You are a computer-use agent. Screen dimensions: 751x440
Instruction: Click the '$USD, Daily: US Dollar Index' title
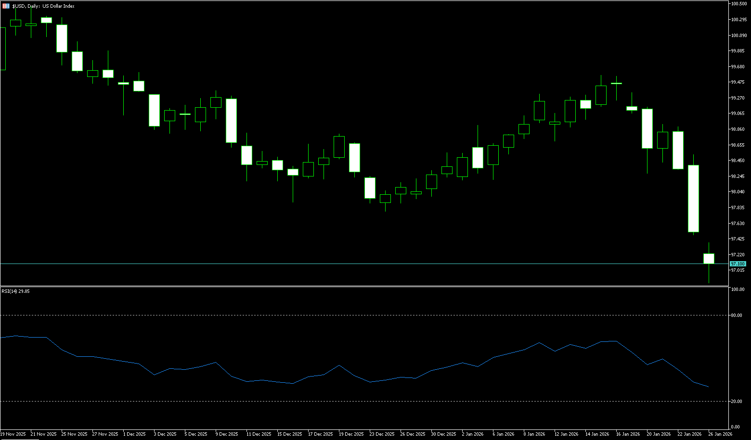click(43, 6)
